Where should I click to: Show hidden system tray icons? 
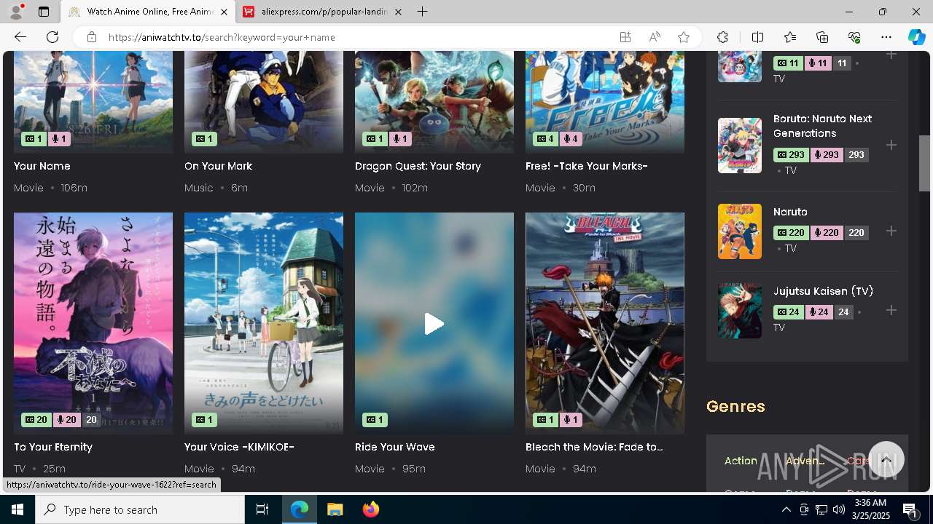point(786,509)
